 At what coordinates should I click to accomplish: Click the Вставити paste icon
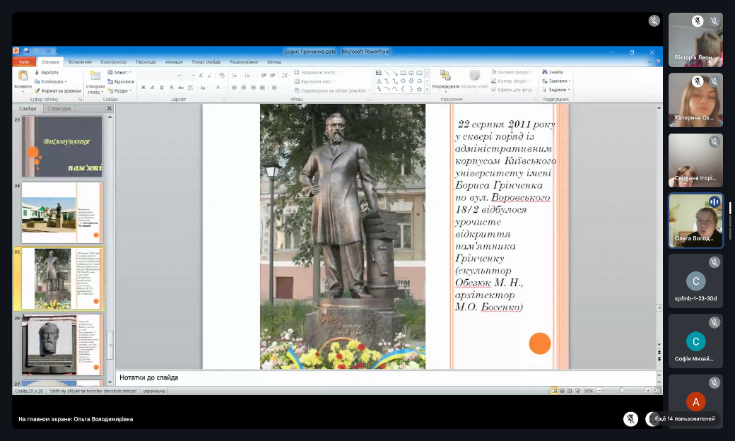[23, 76]
